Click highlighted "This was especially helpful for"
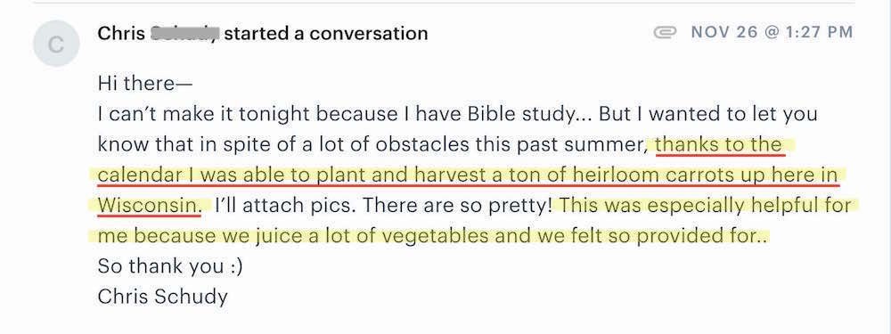This screenshot has width=891, height=334. pos(705,205)
